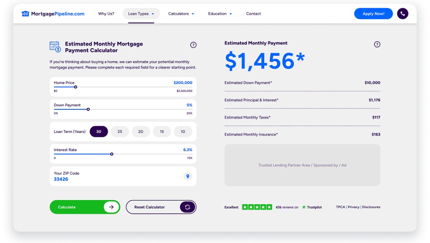430x243 pixels.
Task: Select 25 year loan term
Action: (x=120, y=132)
